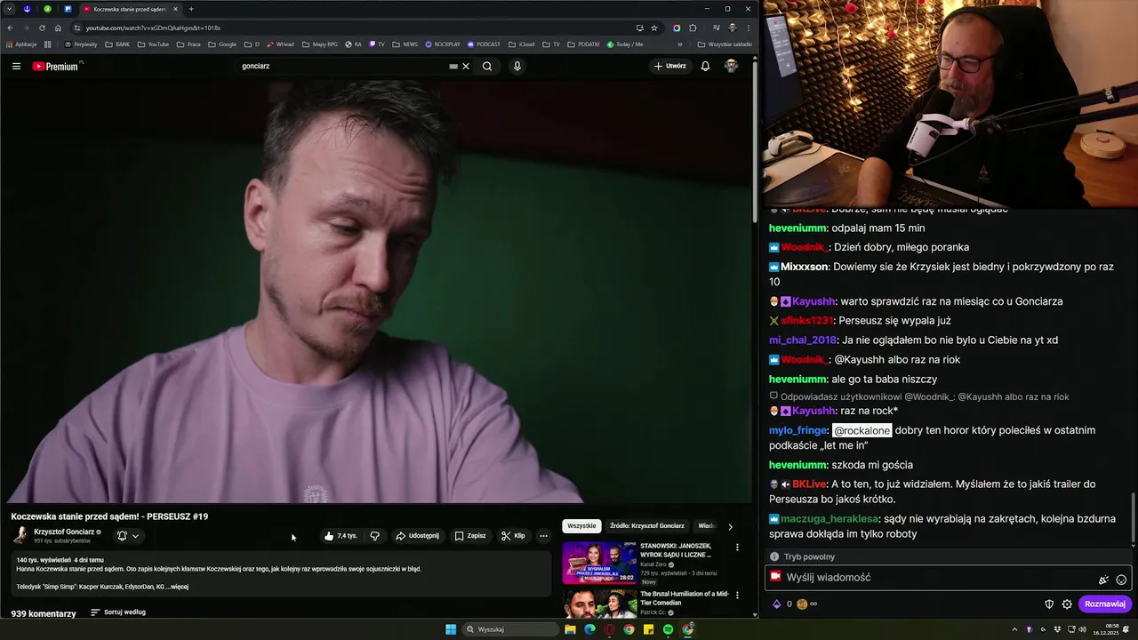The image size is (1138, 640).
Task: Go back in the Chrome browser
Action: (10, 28)
